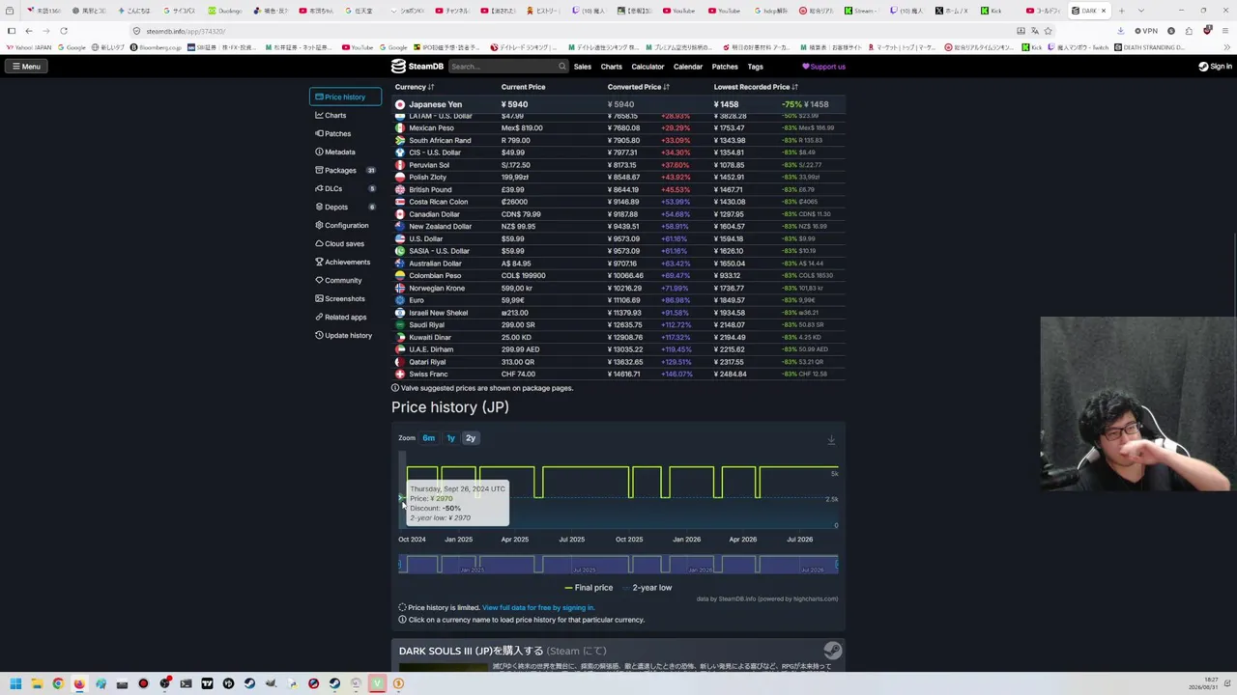Click the chart range navigator left handle
Screen dimensions: 1237x695
pos(400,565)
